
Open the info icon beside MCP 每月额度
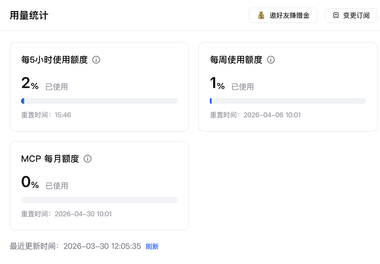click(x=88, y=159)
